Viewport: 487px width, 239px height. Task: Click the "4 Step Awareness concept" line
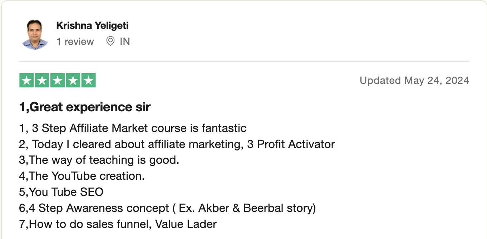coord(167,208)
